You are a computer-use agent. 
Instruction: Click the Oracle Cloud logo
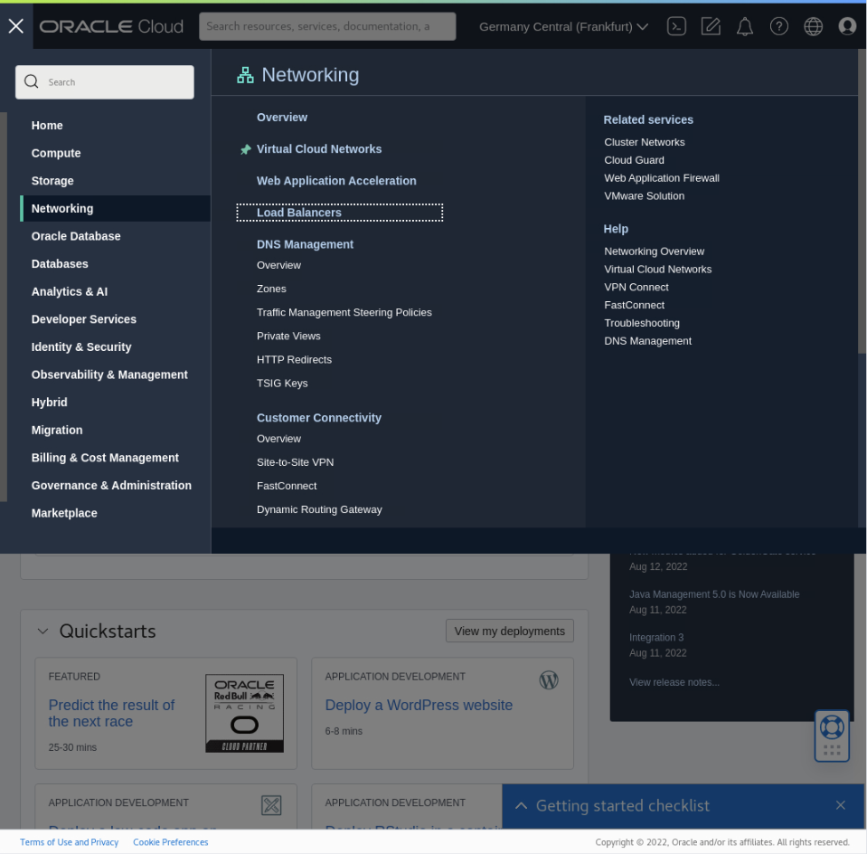pyautogui.click(x=111, y=26)
